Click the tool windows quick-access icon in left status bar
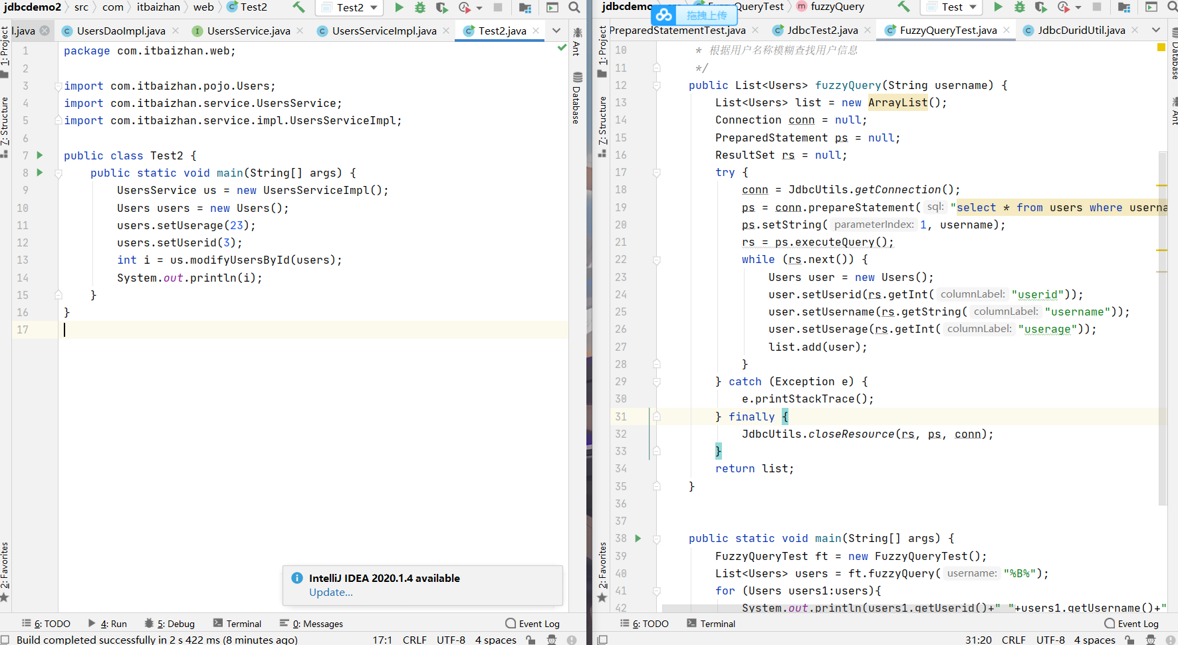This screenshot has width=1178, height=645. (5, 640)
